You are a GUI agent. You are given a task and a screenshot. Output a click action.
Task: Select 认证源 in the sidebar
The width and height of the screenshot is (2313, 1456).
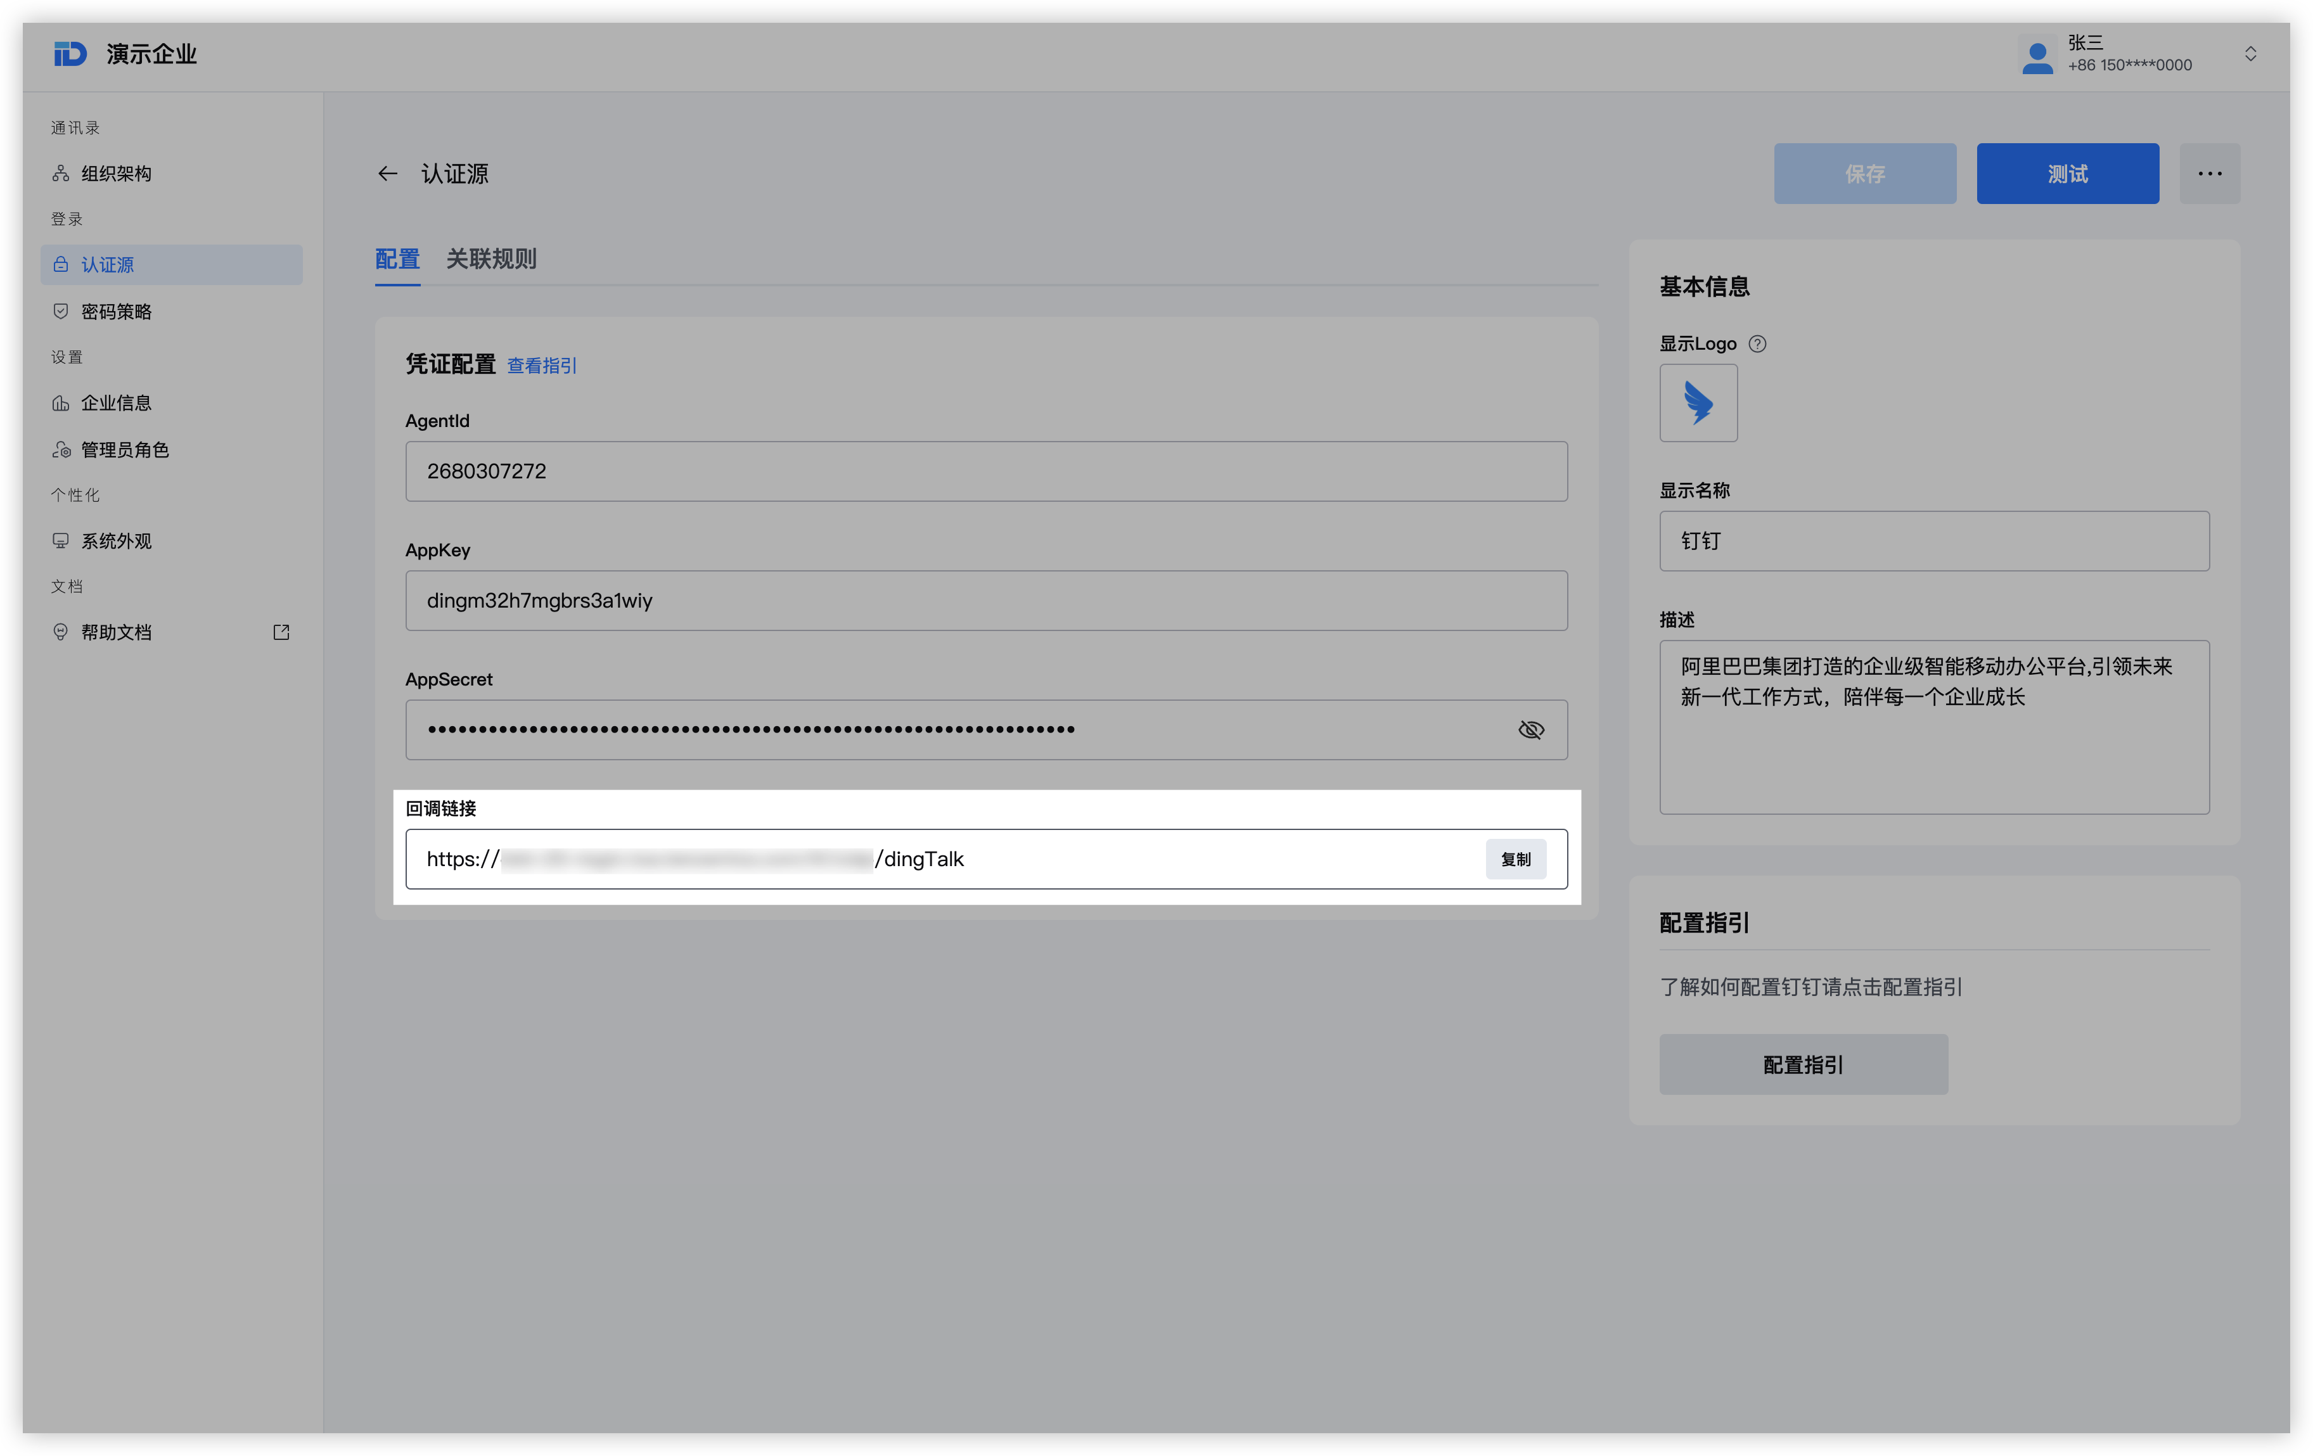coord(171,264)
